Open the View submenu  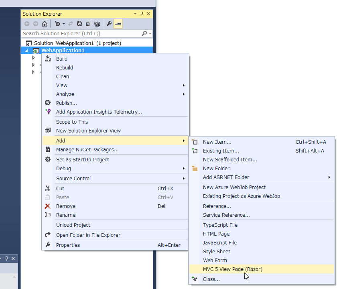coord(115,85)
